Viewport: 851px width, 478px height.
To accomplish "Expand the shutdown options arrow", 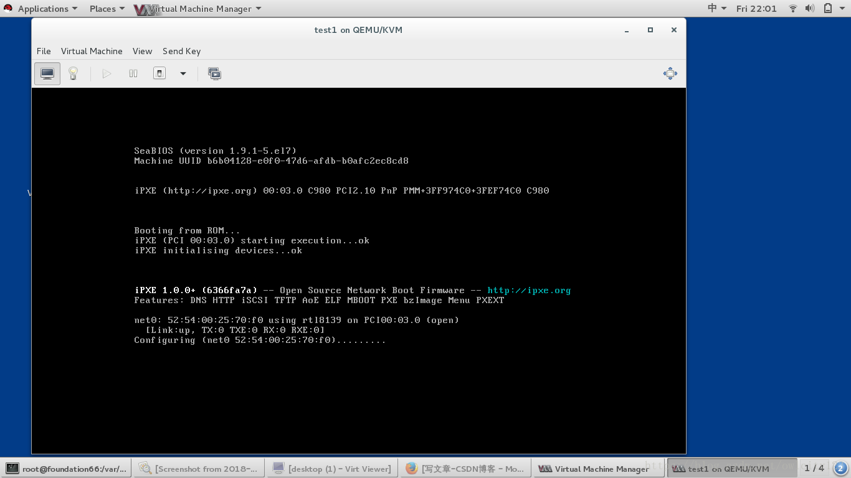I will [x=183, y=73].
